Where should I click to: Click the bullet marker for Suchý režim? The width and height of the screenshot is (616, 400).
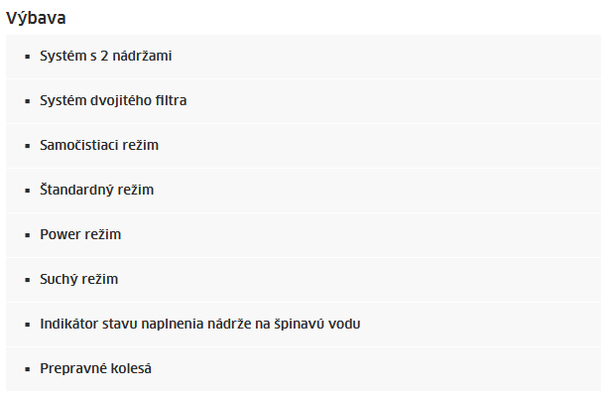point(28,280)
